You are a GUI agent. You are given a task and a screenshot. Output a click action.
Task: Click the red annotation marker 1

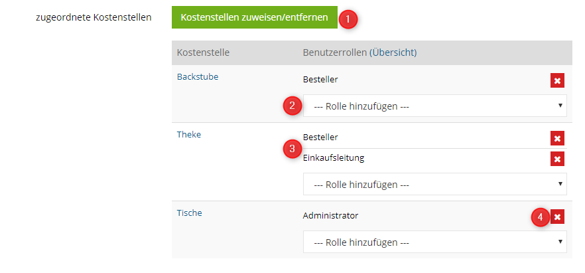(348, 19)
